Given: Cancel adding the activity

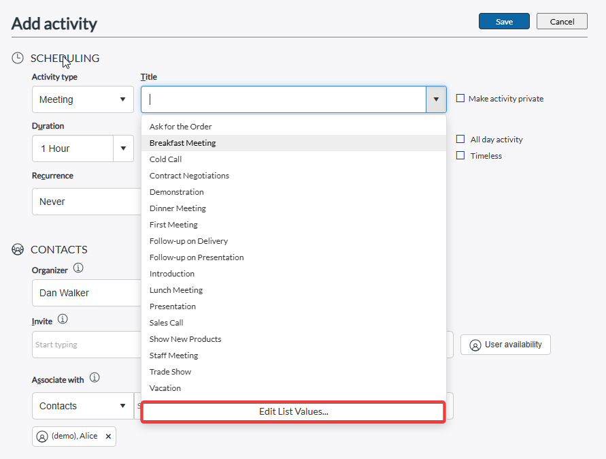Looking at the screenshot, I should tap(562, 21).
